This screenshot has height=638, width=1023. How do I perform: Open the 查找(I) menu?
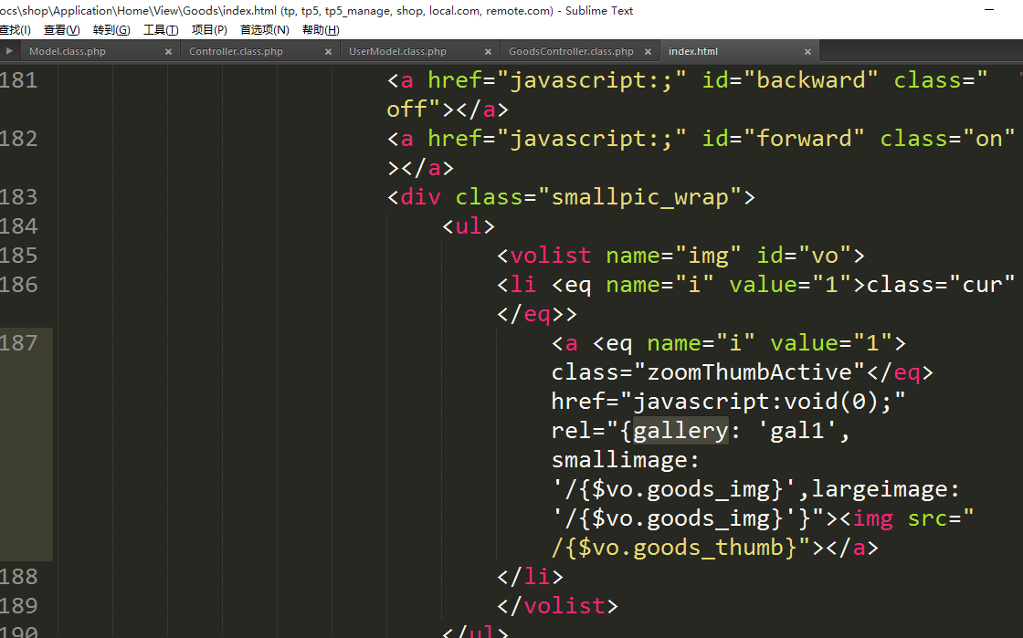pos(15,30)
